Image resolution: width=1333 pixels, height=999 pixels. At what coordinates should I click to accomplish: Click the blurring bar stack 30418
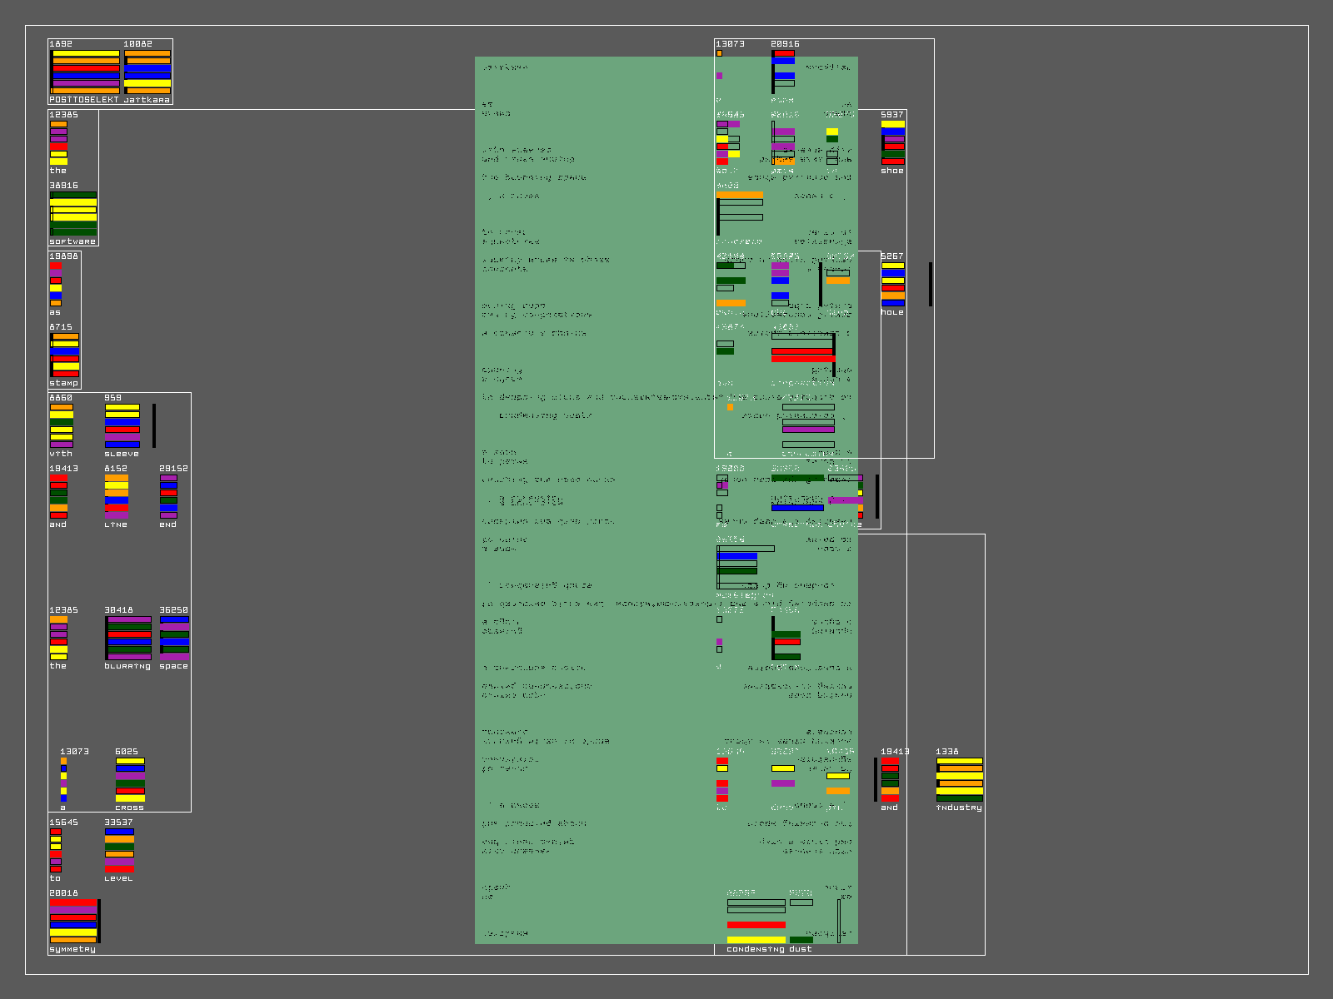(128, 639)
